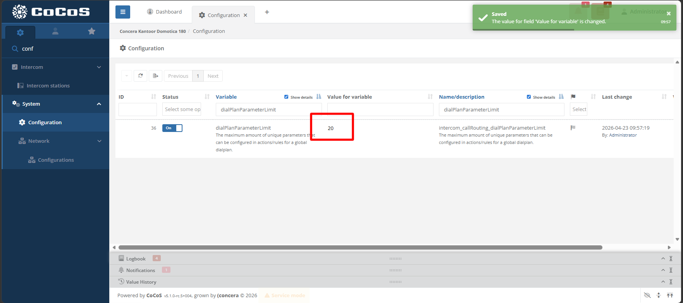Open Intercom stations in sidebar
The height and width of the screenshot is (303, 683).
(x=48, y=86)
